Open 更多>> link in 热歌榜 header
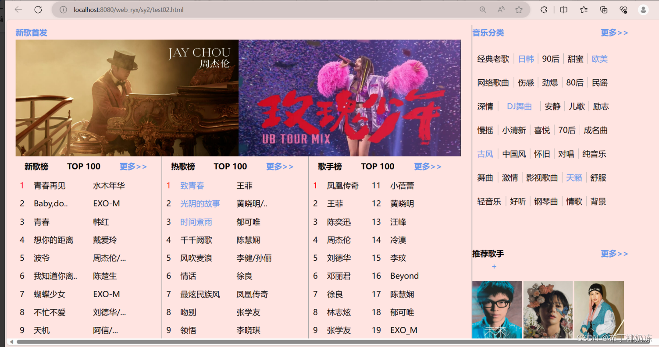 click(280, 166)
